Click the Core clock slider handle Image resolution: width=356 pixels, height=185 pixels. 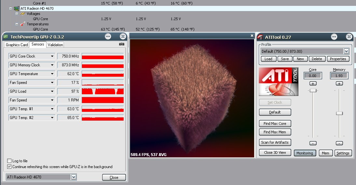point(313,90)
